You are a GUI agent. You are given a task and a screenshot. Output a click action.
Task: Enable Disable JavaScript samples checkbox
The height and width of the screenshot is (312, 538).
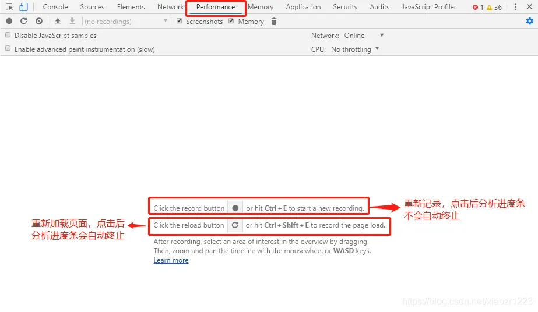pyautogui.click(x=8, y=35)
